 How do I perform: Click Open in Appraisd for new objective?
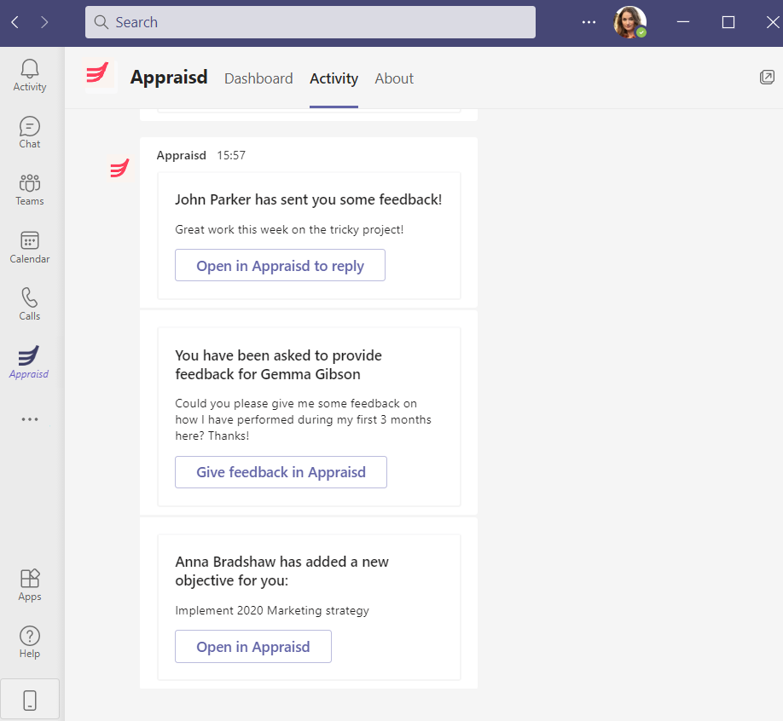pos(253,647)
